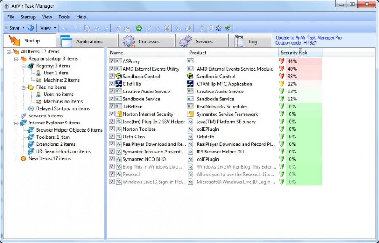The width and height of the screenshot is (379, 243).
Task: Uncheck the Symantec NCO BHO checkbox
Action: 112,159
